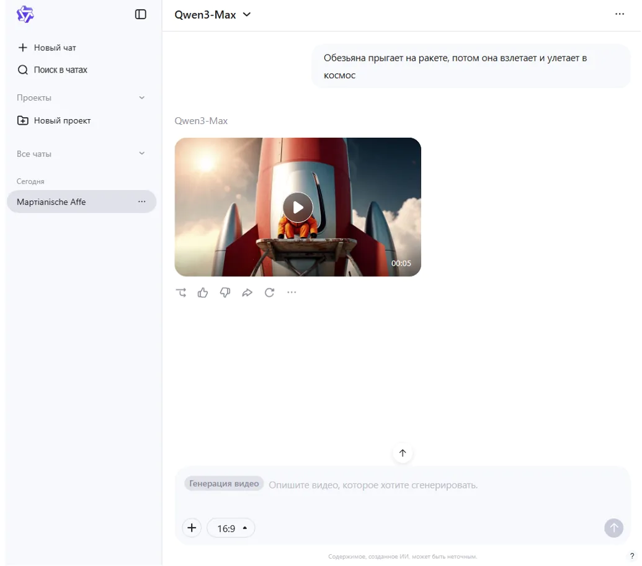Send the prompt with arrow button
The width and height of the screenshot is (642, 566).
tap(613, 528)
